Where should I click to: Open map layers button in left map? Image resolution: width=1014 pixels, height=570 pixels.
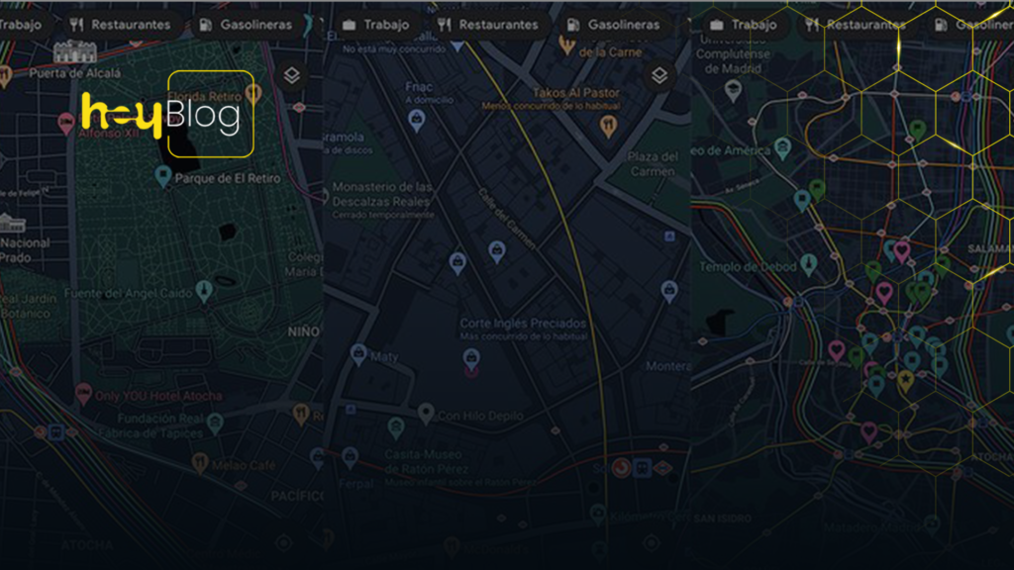click(292, 75)
